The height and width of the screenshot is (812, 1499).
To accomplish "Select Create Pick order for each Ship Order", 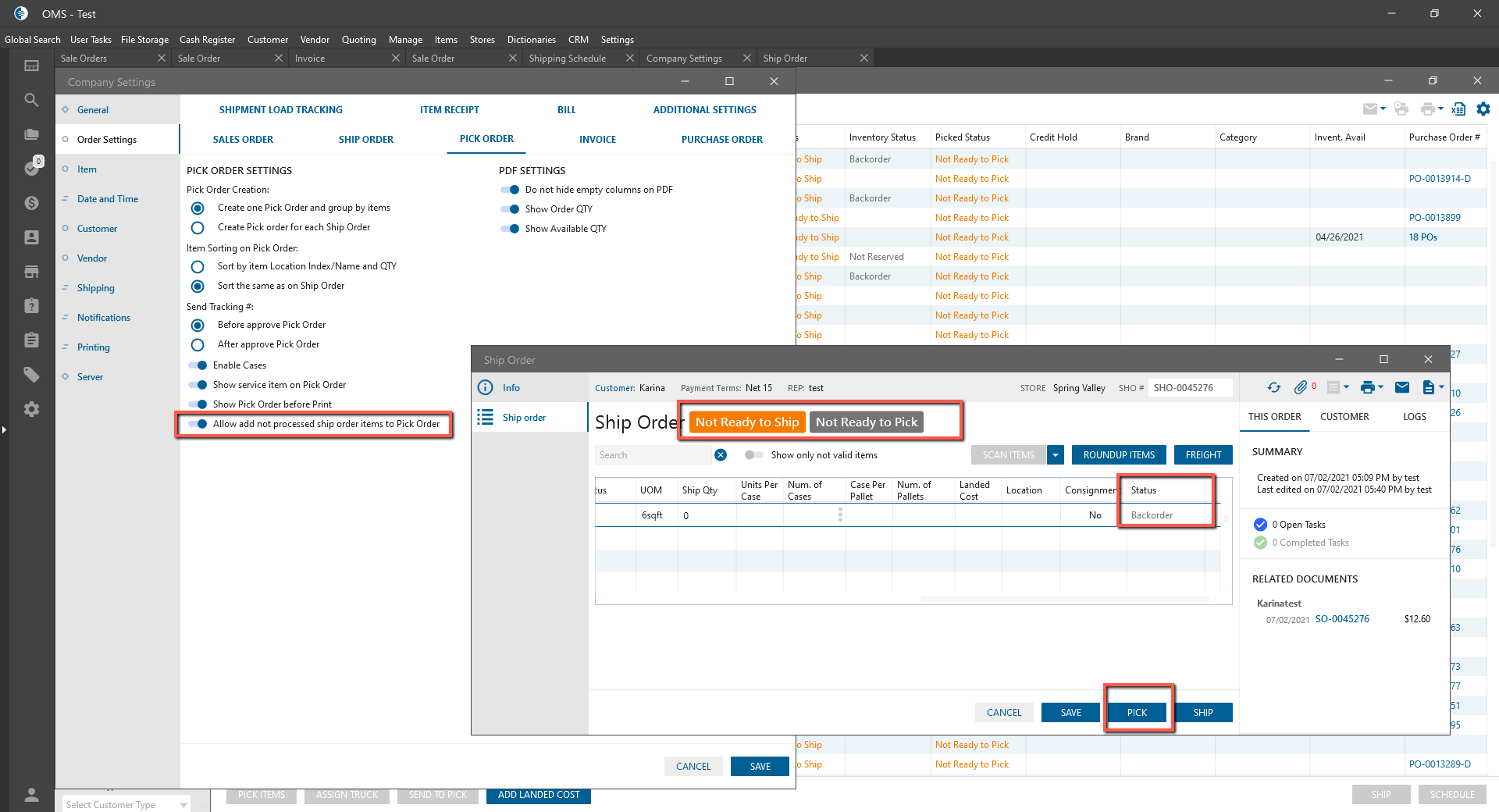I will [x=198, y=228].
